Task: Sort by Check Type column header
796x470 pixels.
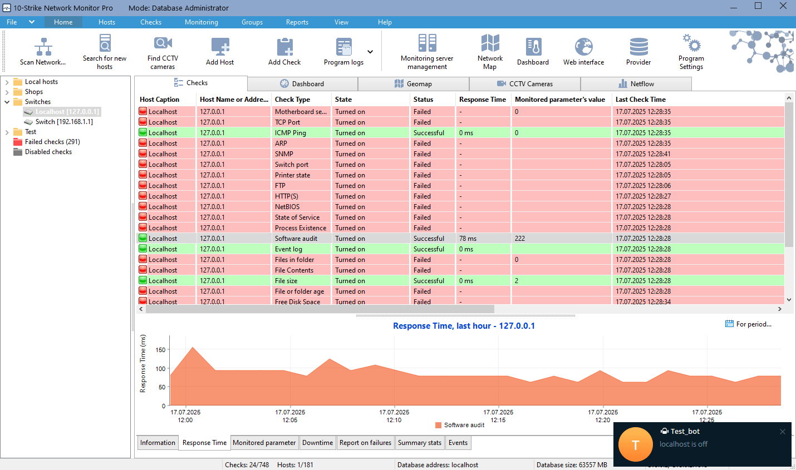Action: click(301, 100)
